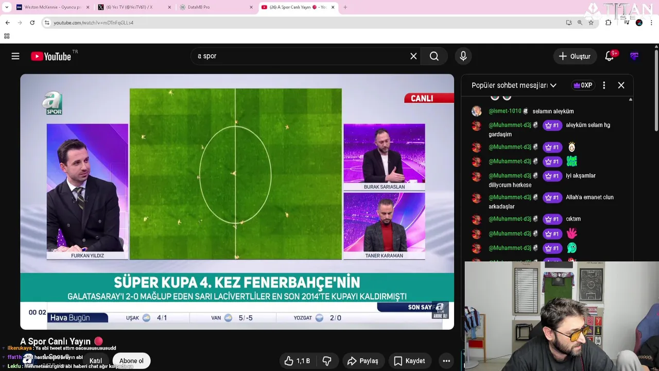Go forward in browser history
Screen dimensions: 659x371
click(20, 23)
